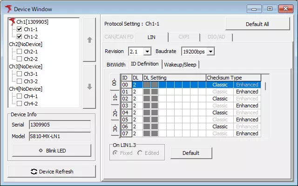The width and height of the screenshot is (298, 186).
Task: Click the ID table vertical scrollbar
Action: (x=265, y=86)
